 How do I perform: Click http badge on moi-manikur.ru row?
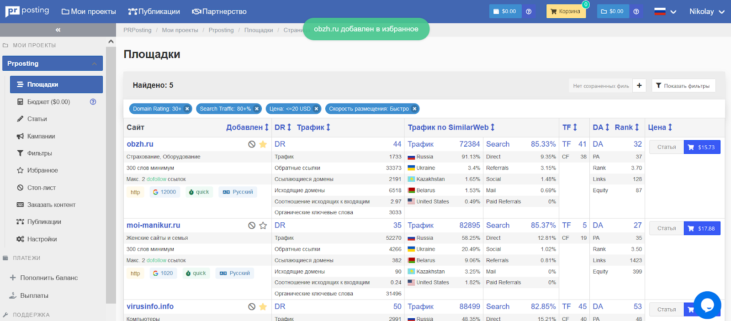pos(135,274)
